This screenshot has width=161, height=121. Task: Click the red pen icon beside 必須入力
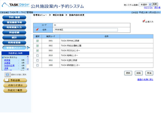144,21
